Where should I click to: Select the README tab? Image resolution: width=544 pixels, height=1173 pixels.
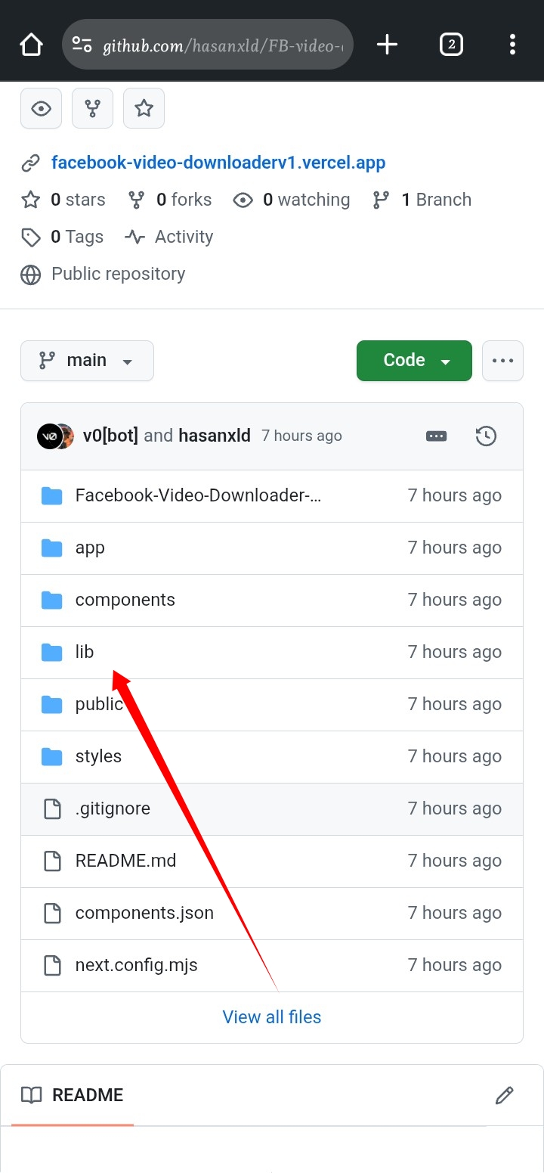pos(73,1095)
